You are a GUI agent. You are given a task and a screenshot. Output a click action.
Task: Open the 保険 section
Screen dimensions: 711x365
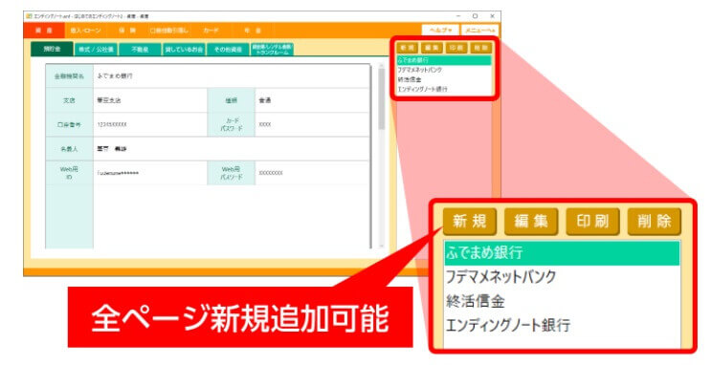click(x=127, y=31)
